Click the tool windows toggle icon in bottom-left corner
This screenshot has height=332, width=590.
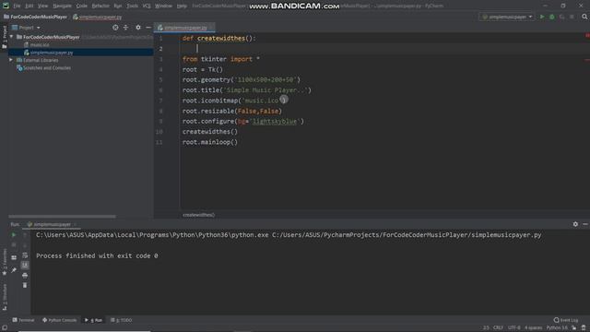click(x=5, y=328)
